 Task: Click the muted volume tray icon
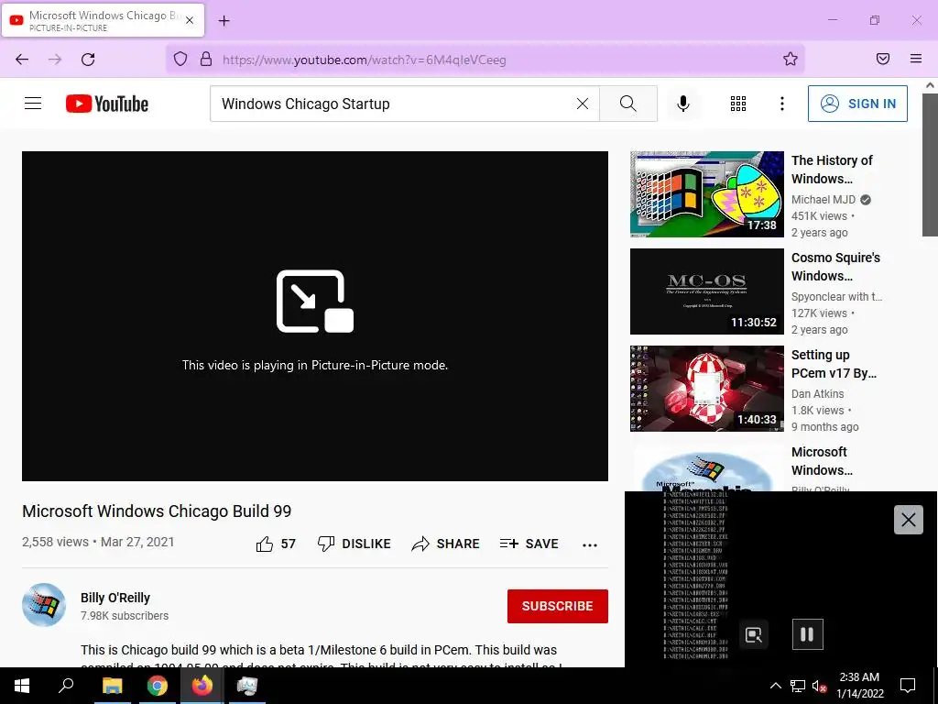click(819, 687)
